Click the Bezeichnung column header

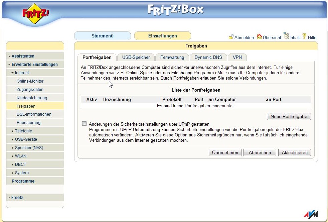tap(117, 100)
